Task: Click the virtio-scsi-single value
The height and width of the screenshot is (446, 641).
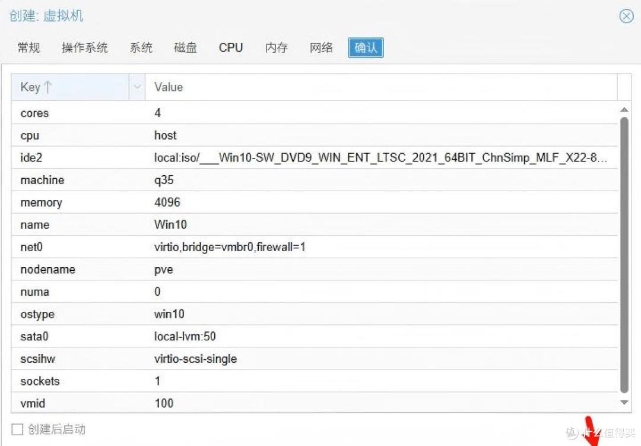Action: 195,359
